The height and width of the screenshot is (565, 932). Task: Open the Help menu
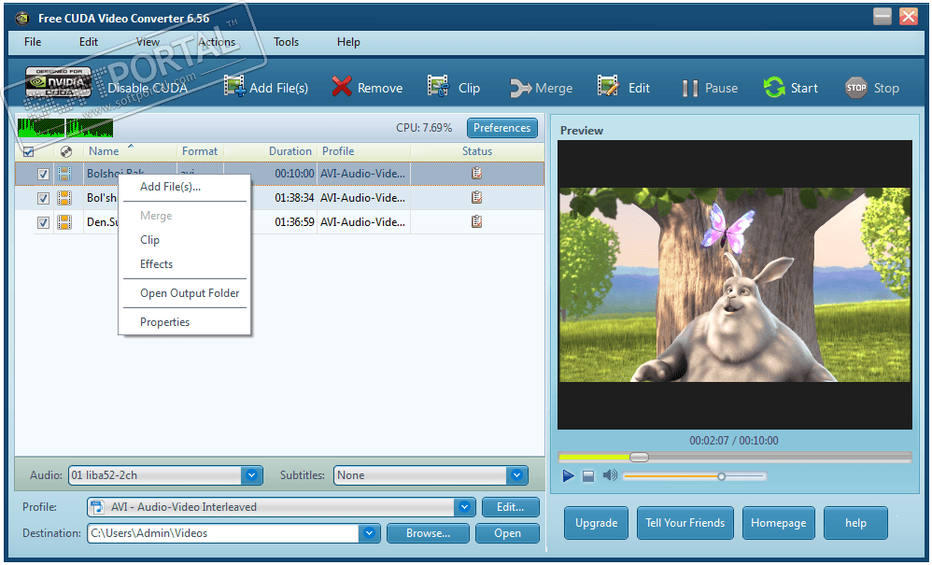[348, 42]
